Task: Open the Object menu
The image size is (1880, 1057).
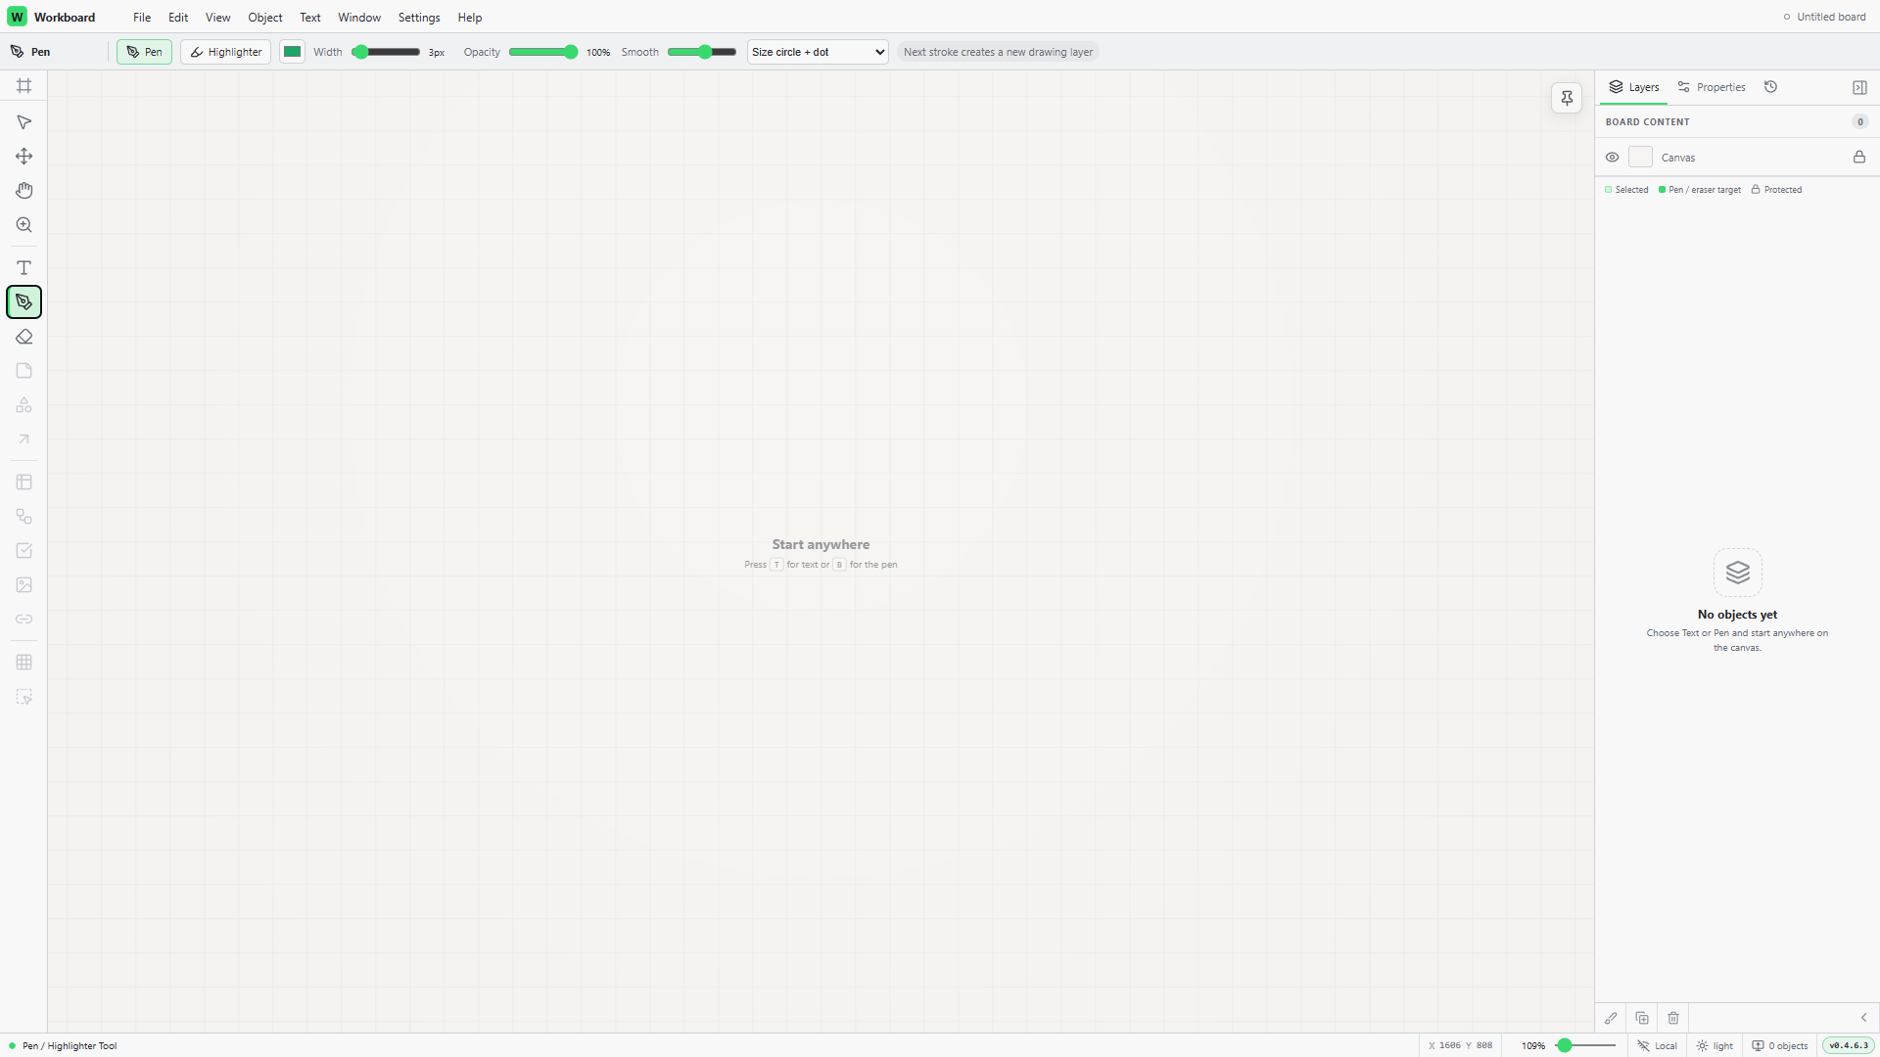Action: click(265, 18)
